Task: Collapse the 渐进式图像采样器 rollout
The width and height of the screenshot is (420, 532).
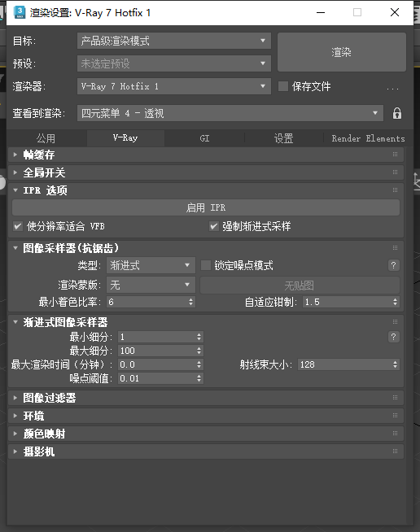Action: pyautogui.click(x=15, y=322)
